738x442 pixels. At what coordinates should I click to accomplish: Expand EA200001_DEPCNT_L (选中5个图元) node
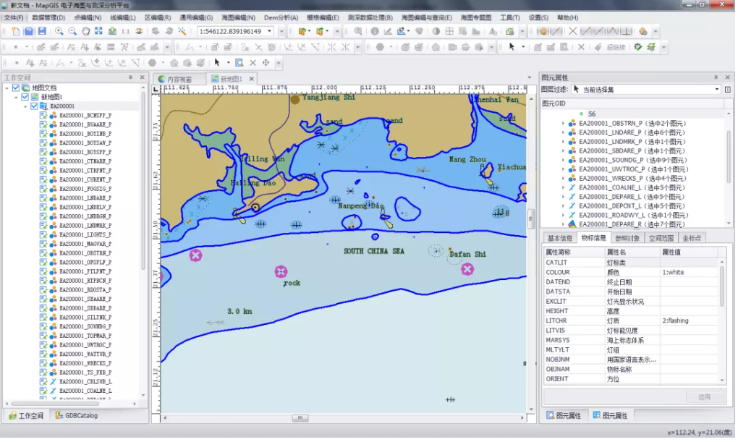tap(563, 206)
